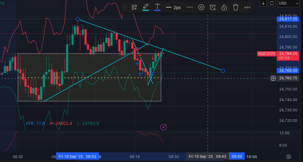
Task: Open the text color tool
Action: click(157, 7)
